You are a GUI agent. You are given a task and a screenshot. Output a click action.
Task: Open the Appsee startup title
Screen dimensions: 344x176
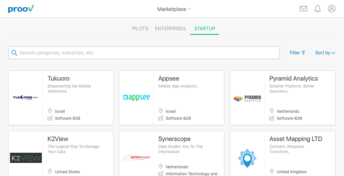(169, 78)
